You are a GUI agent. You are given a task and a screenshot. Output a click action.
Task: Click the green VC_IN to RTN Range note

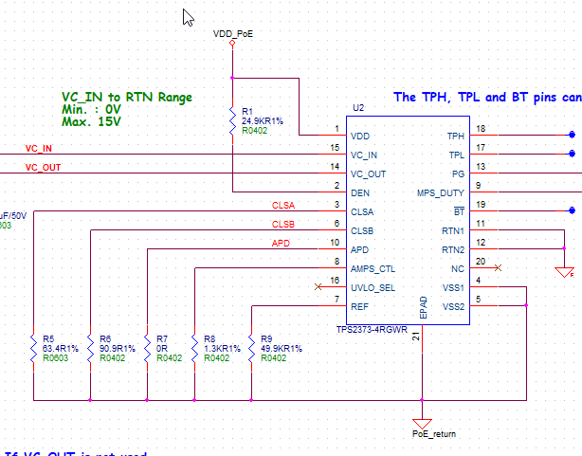click(x=127, y=98)
